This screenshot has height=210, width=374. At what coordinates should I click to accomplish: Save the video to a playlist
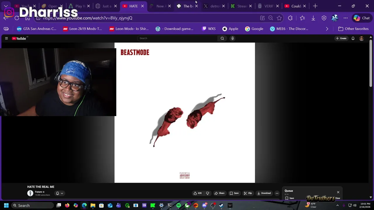(234, 193)
